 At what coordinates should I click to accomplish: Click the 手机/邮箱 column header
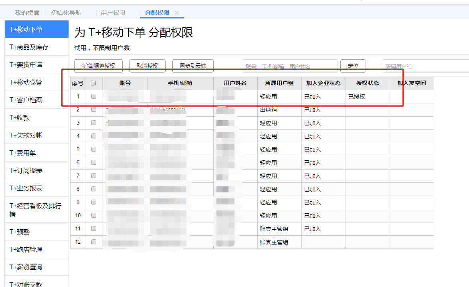click(x=180, y=83)
